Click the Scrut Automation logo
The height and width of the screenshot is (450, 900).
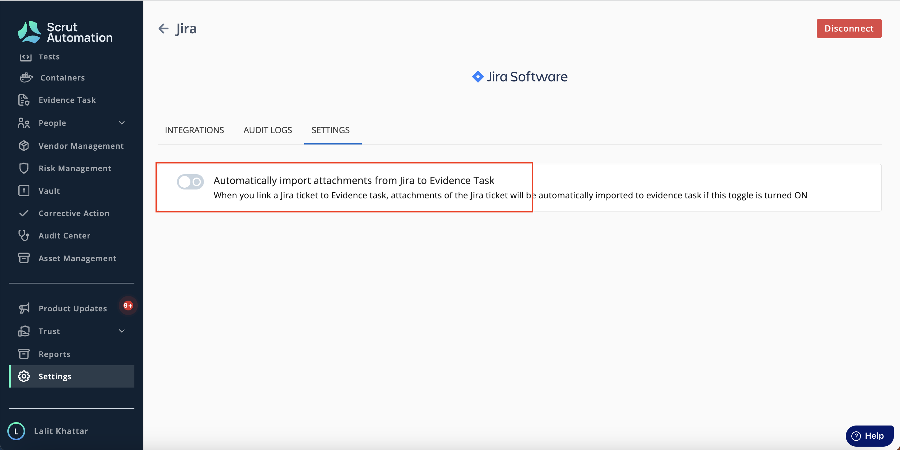[65, 32]
